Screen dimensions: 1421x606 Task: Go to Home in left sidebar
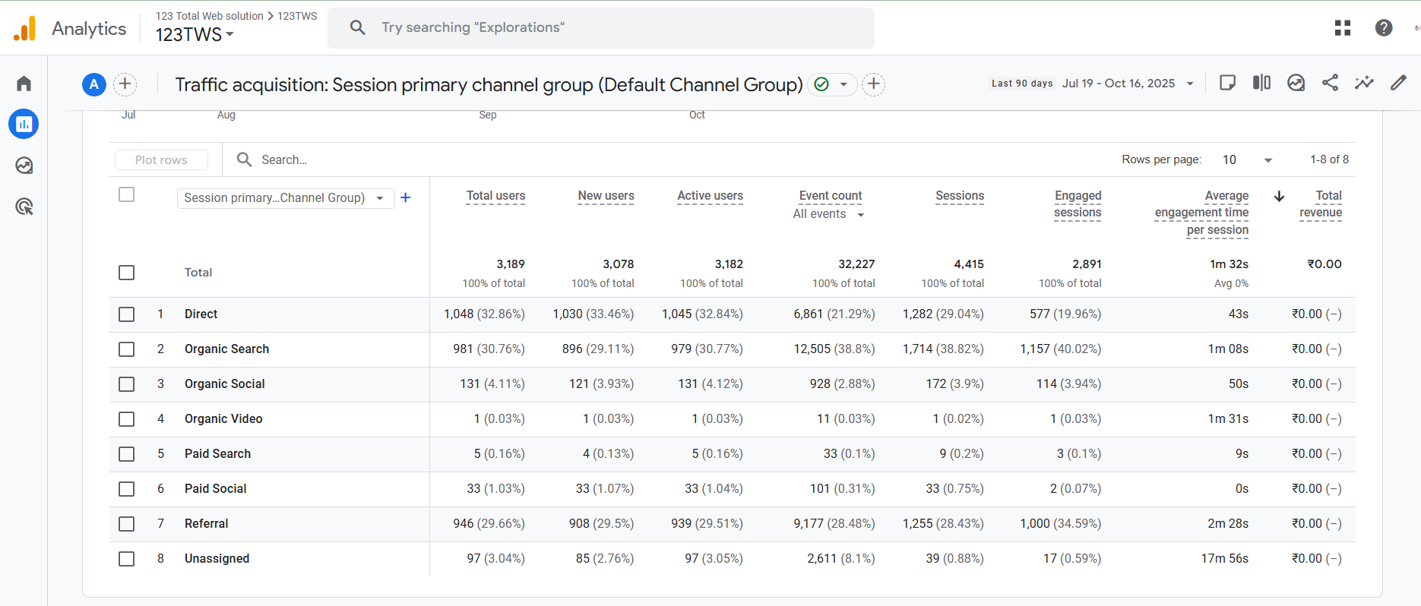click(x=24, y=84)
